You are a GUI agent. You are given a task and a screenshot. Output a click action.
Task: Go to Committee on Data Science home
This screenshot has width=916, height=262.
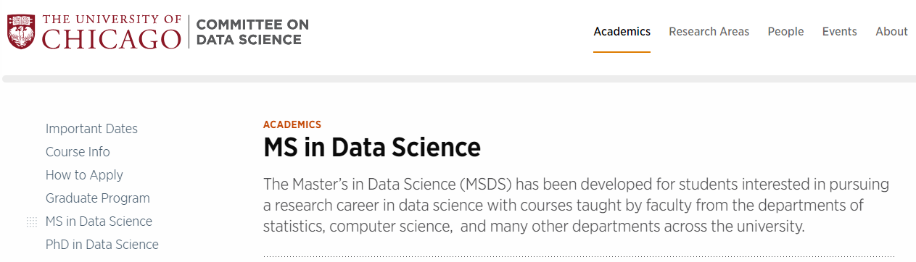pos(252,32)
